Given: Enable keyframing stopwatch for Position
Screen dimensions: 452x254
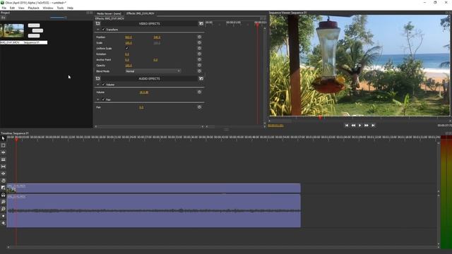Looking at the screenshot, I should [199, 37].
